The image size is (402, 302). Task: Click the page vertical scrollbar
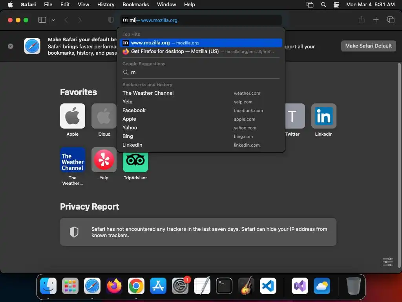pyautogui.click(x=399, y=166)
